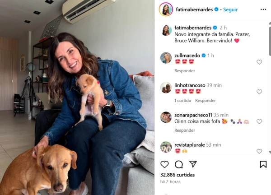The image size is (271, 195).
Task: Open the comment bubble icon
Action: pos(179,164)
